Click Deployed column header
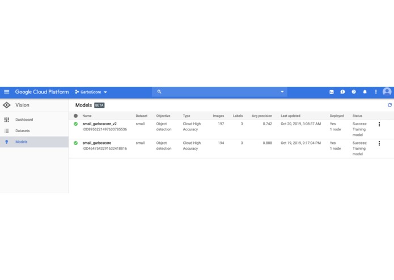 337,116
